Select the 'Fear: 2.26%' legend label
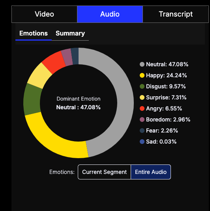The width and height of the screenshot is (210, 211). pos(162,131)
